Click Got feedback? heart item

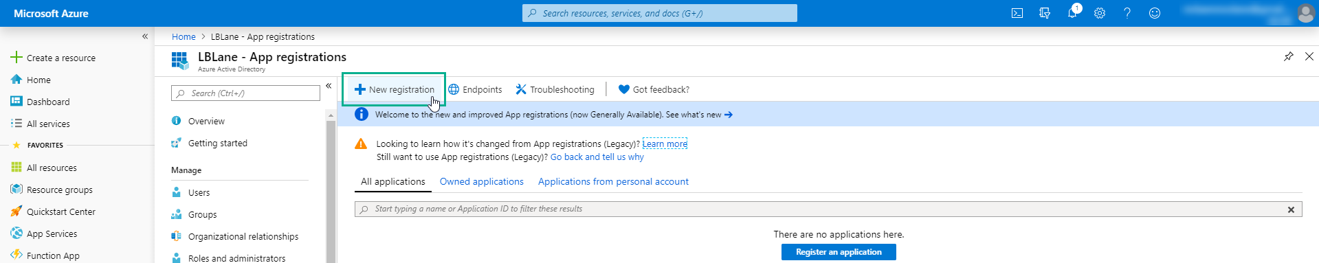tap(654, 89)
